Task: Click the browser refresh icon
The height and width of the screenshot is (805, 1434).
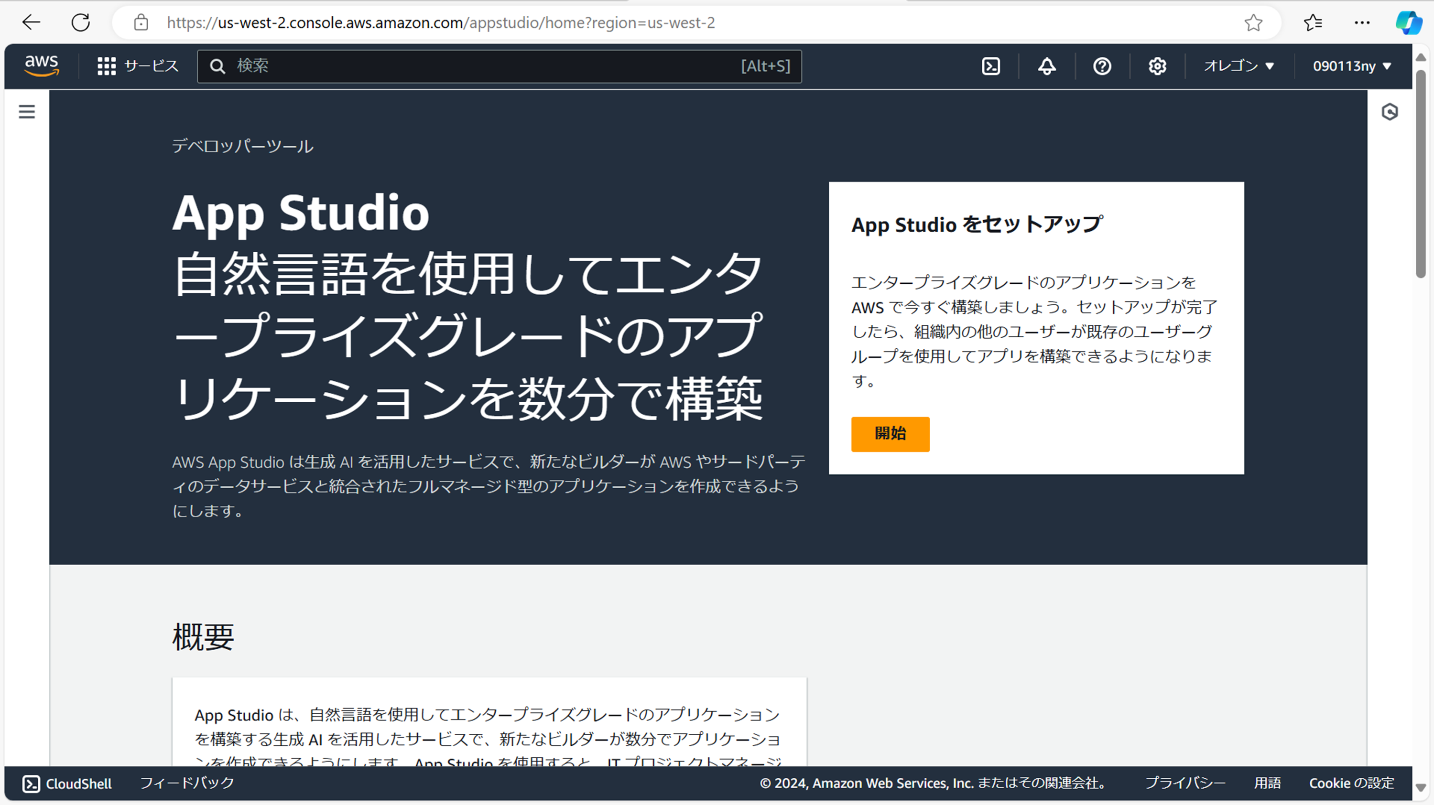Action: click(81, 23)
